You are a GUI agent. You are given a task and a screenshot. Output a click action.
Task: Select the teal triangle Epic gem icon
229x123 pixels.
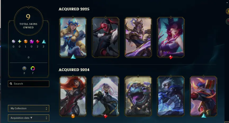tap(44, 42)
